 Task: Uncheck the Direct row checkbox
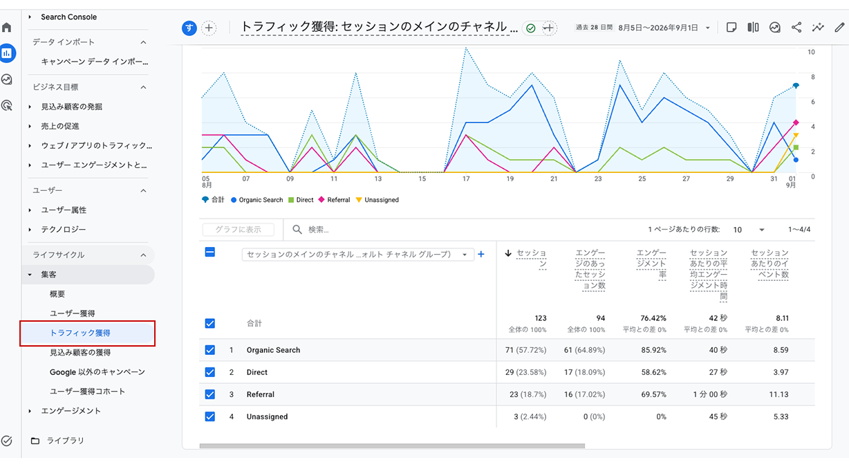point(210,372)
